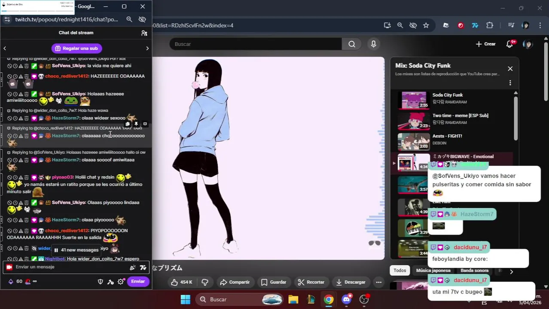Image resolution: width=549 pixels, height=309 pixels.
Task: Toggle crossed-eye tracking icon in YouTube address bar
Action: (x=413, y=25)
